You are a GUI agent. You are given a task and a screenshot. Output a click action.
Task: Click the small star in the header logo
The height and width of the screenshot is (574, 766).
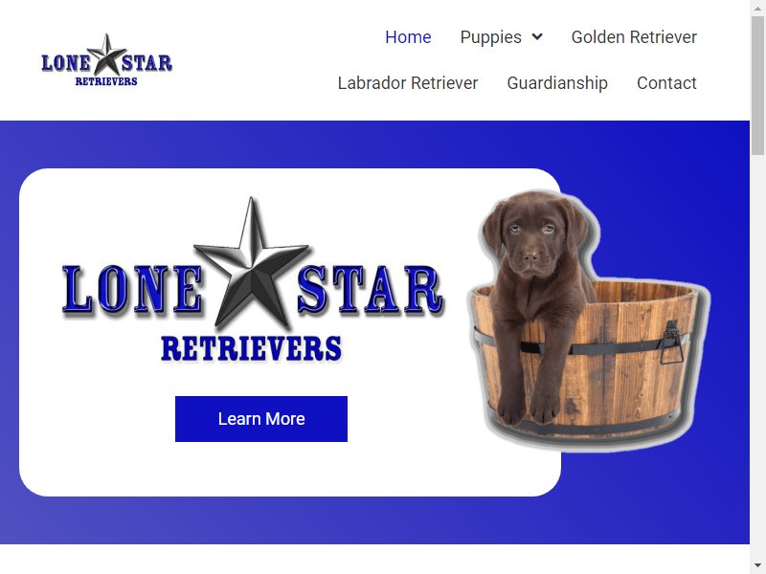[x=107, y=55]
